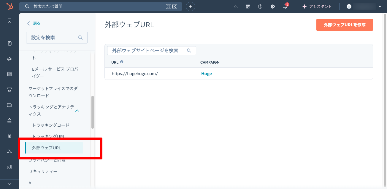Open the Commerce wallet icon

coord(9,105)
